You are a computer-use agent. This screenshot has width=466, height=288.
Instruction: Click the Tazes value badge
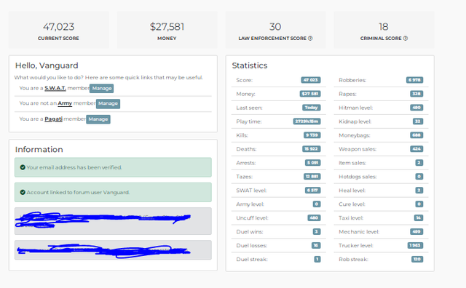pyautogui.click(x=312, y=177)
